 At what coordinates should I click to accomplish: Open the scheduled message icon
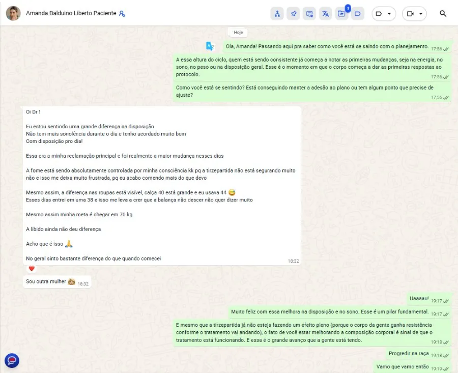coord(309,13)
